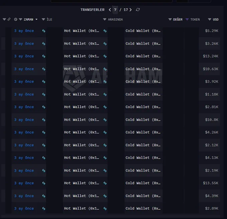Select the $13.55K USD value
The height and width of the screenshot is (219, 227).
coord(211,183)
